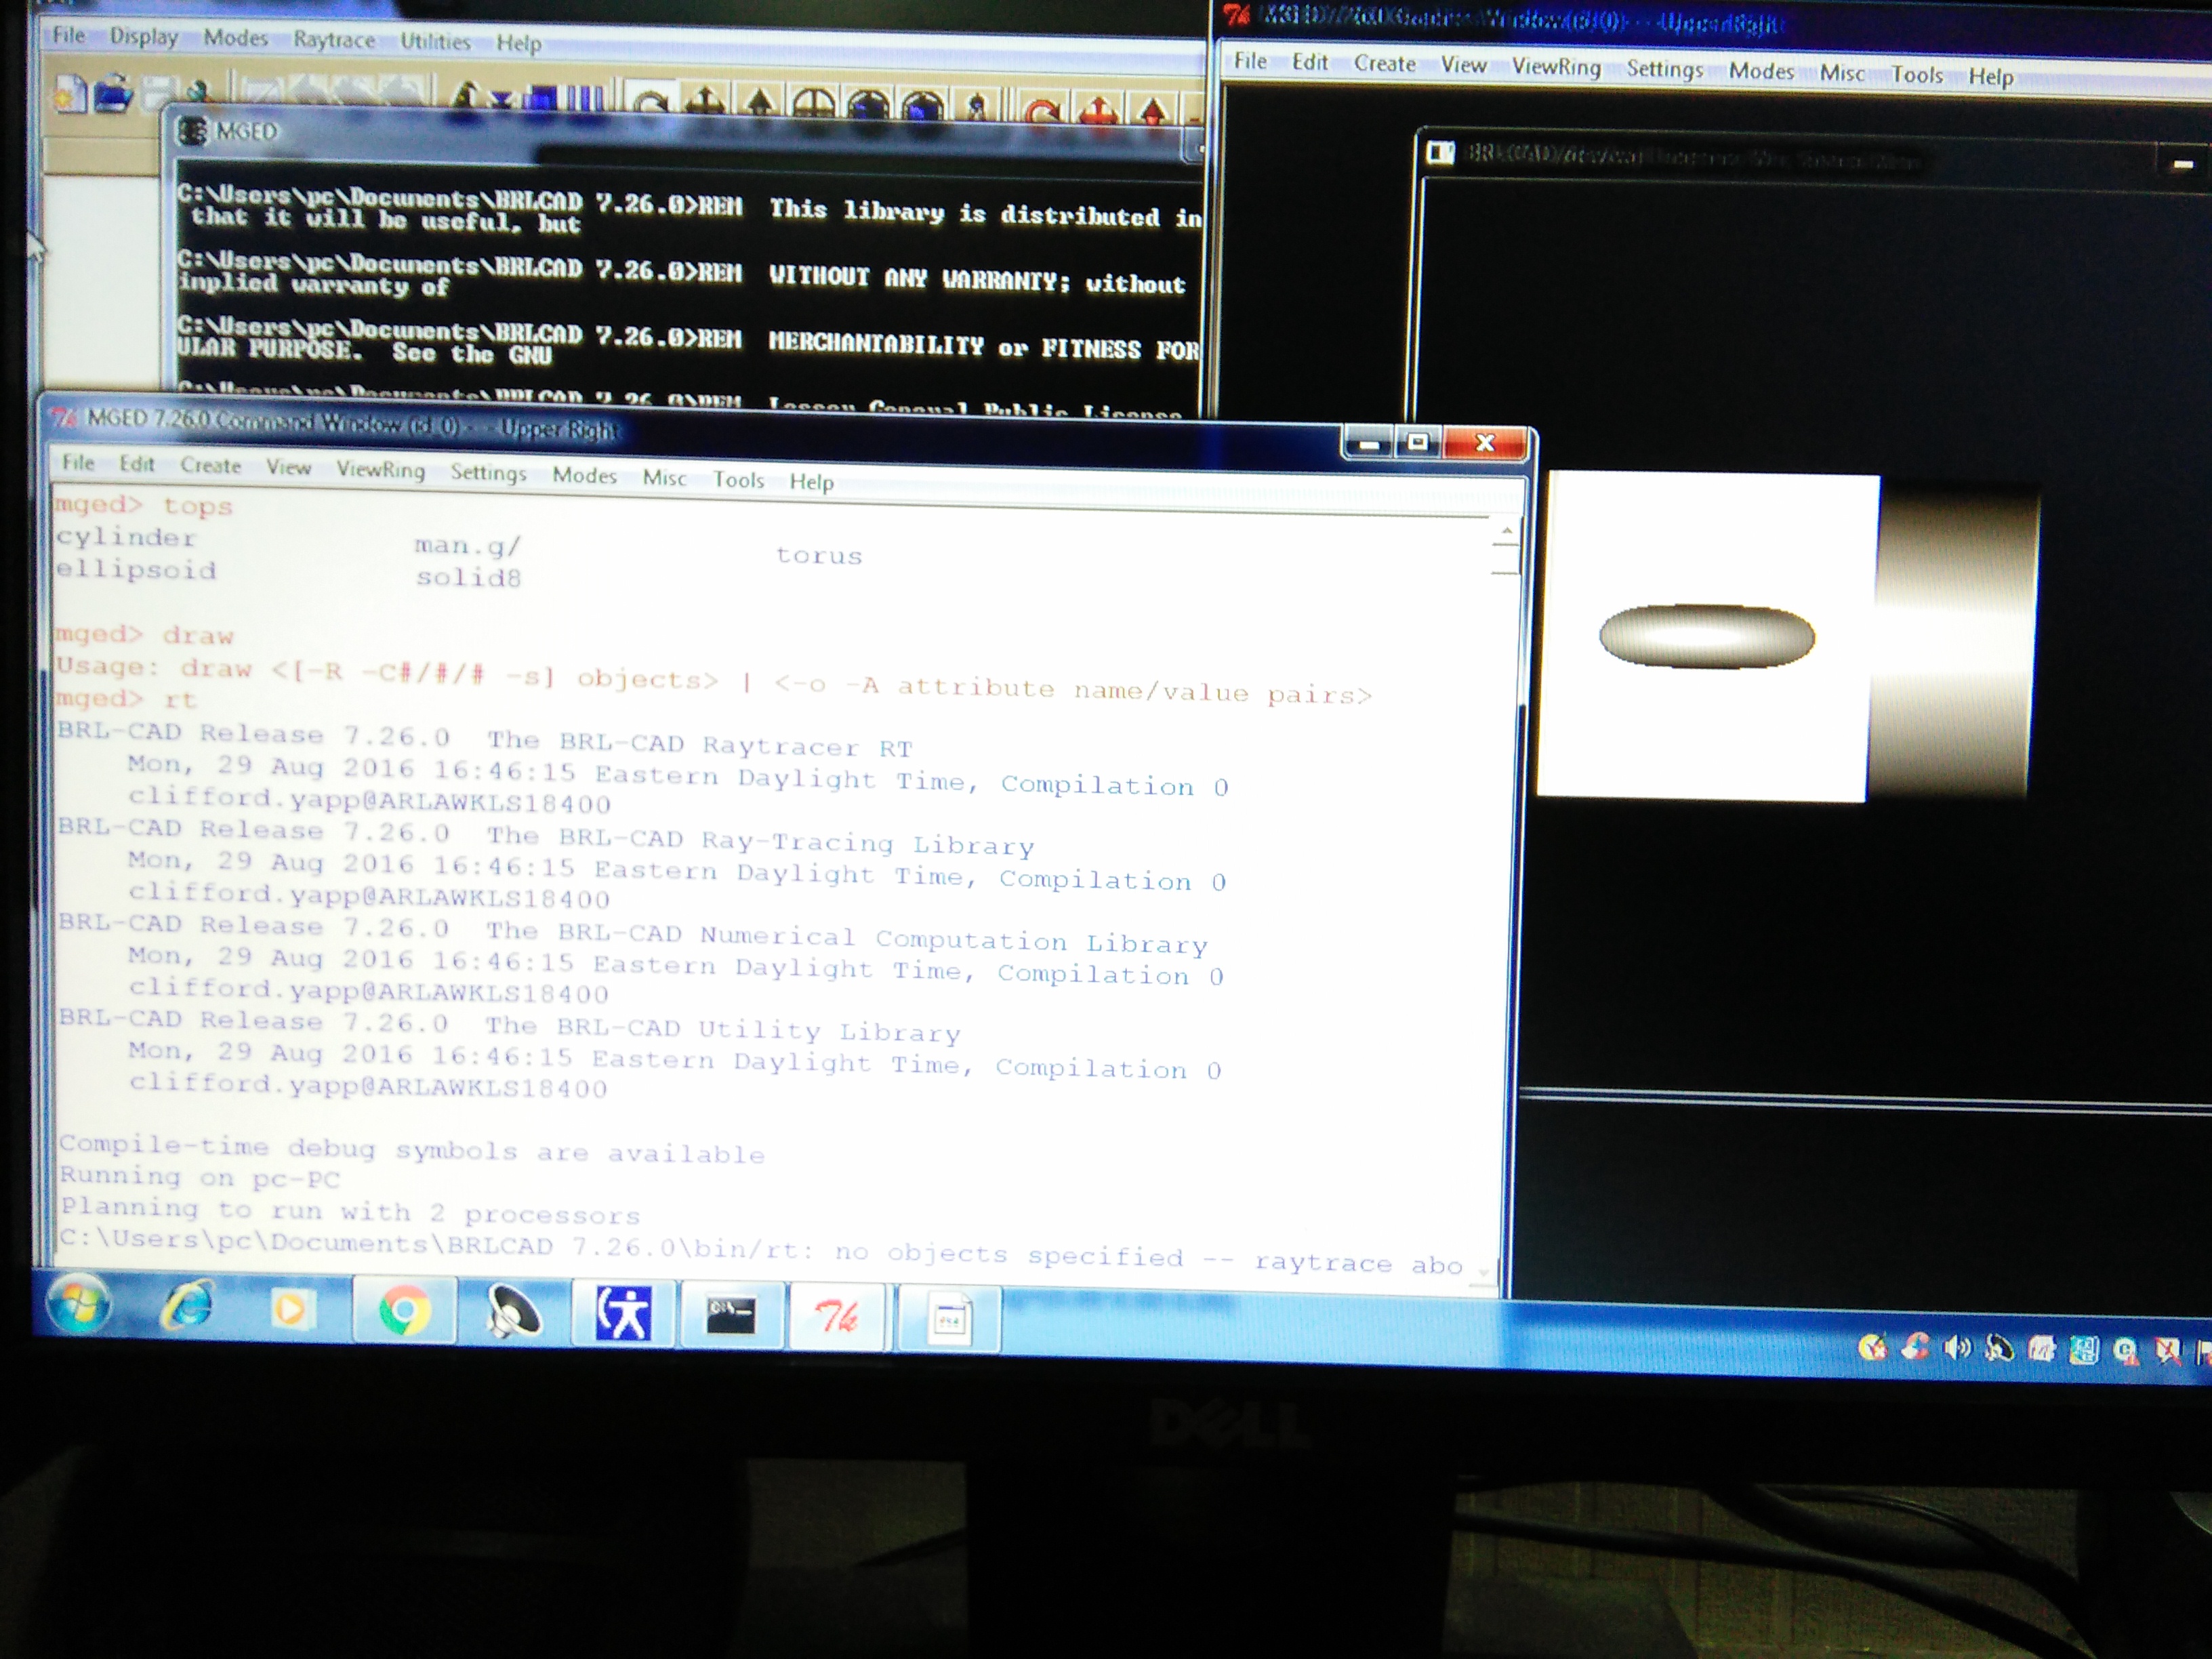The image size is (2212, 1659).
Task: Open Modes menu in the Archer window
Action: tap(236, 38)
